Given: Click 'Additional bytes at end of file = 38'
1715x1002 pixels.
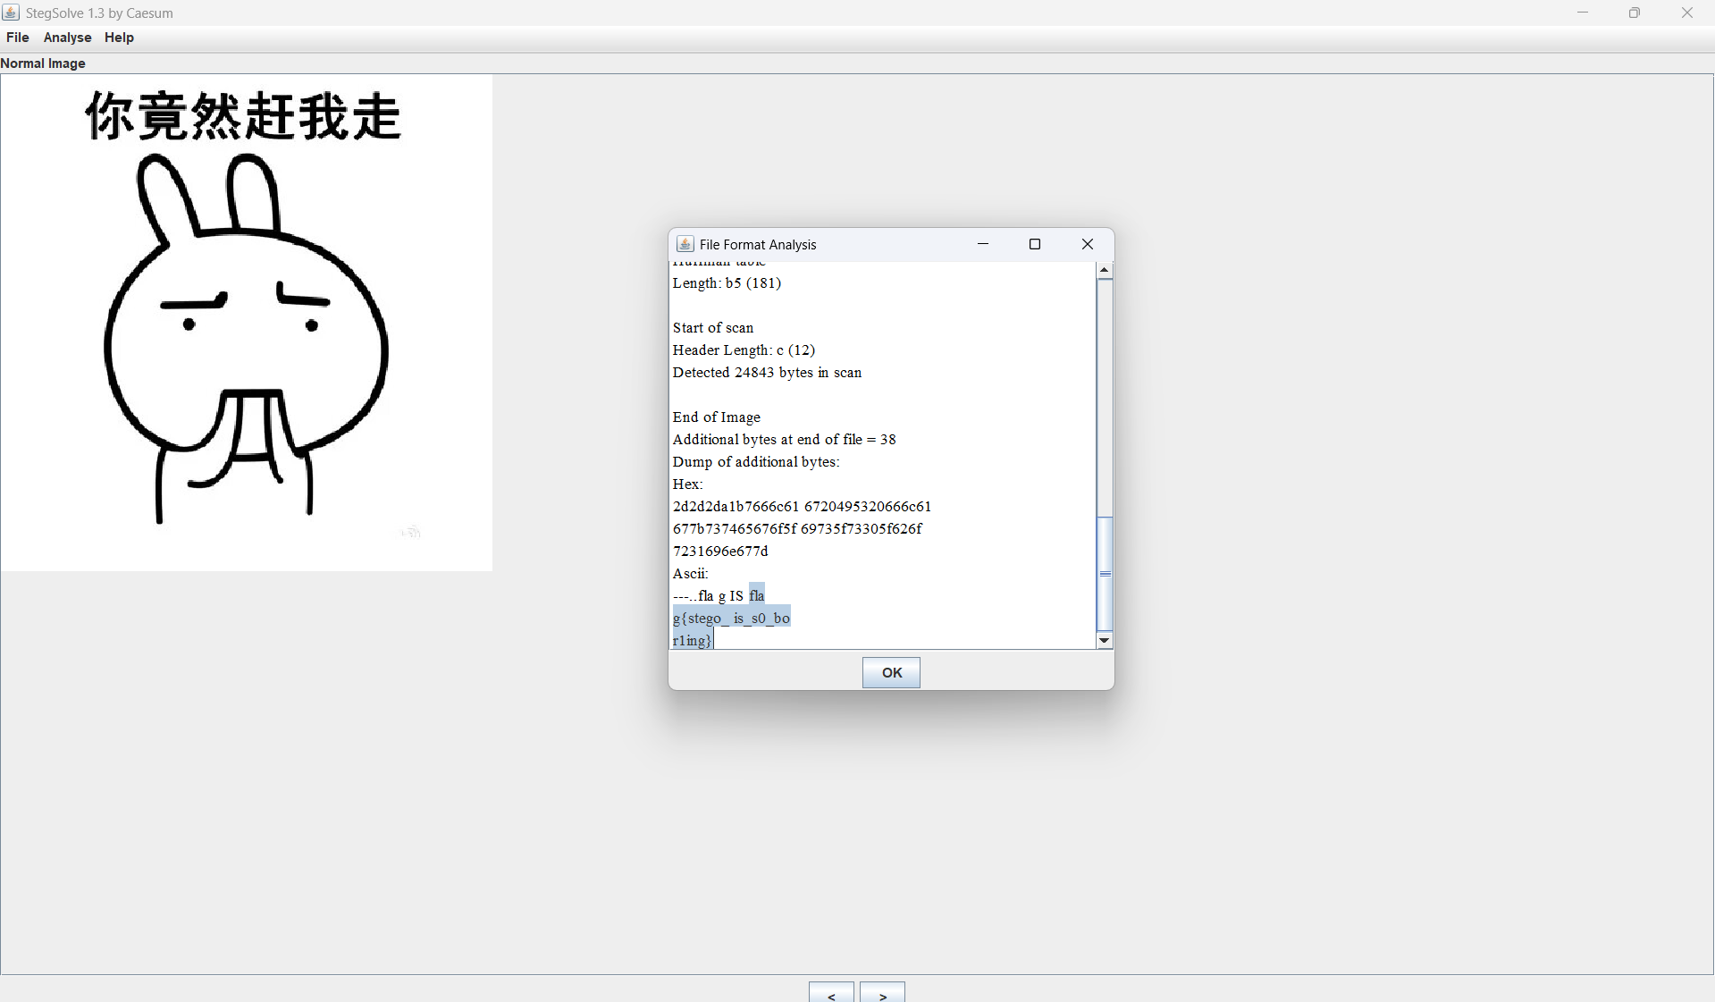Looking at the screenshot, I should (785, 440).
